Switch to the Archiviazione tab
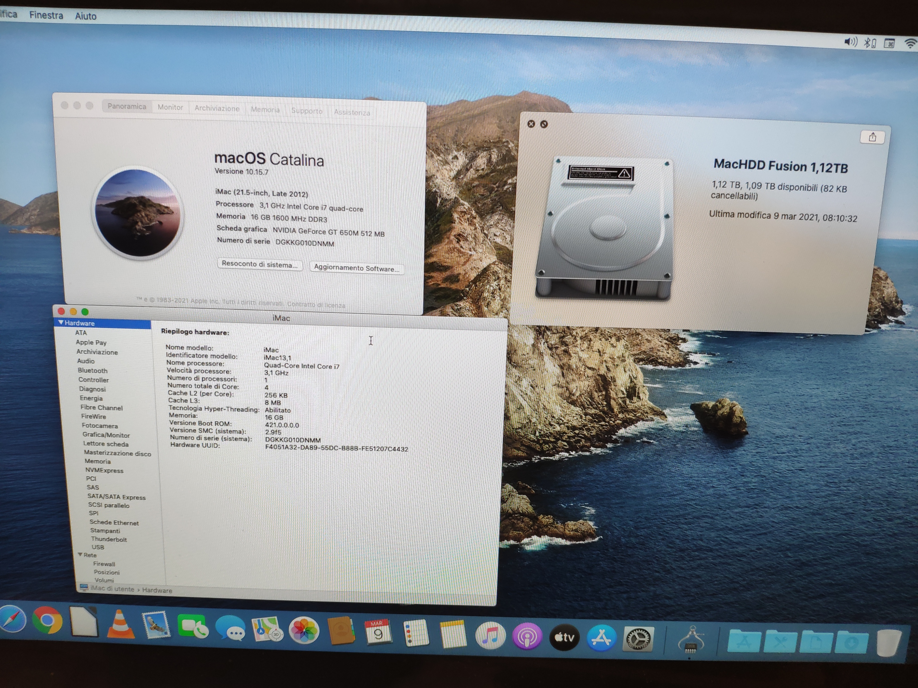 [x=217, y=108]
